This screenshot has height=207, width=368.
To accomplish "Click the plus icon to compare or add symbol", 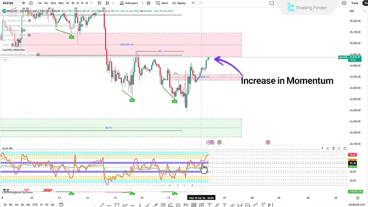I will pos(31,3).
